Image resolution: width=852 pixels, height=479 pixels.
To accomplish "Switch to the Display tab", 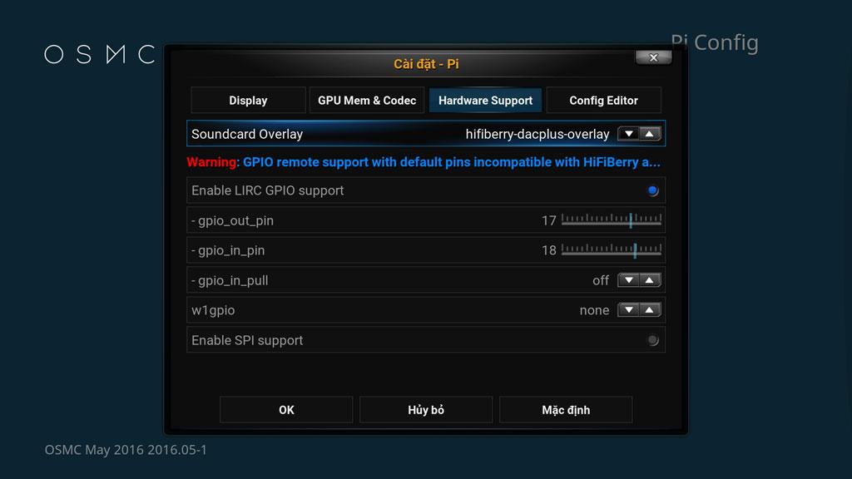I will 248,100.
